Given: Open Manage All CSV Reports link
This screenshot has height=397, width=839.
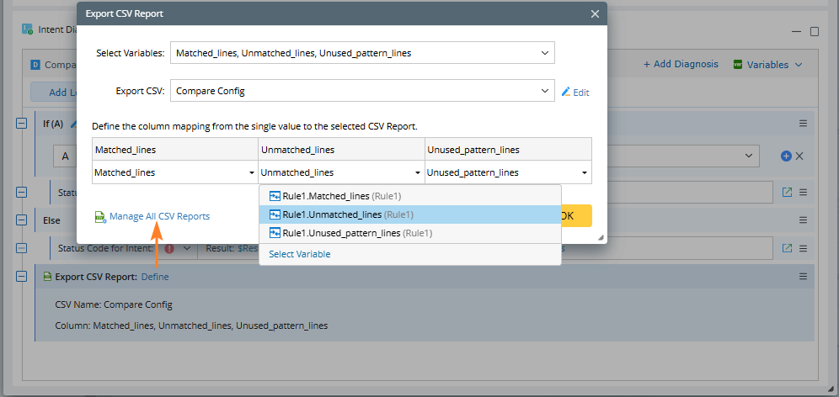Looking at the screenshot, I should point(159,216).
